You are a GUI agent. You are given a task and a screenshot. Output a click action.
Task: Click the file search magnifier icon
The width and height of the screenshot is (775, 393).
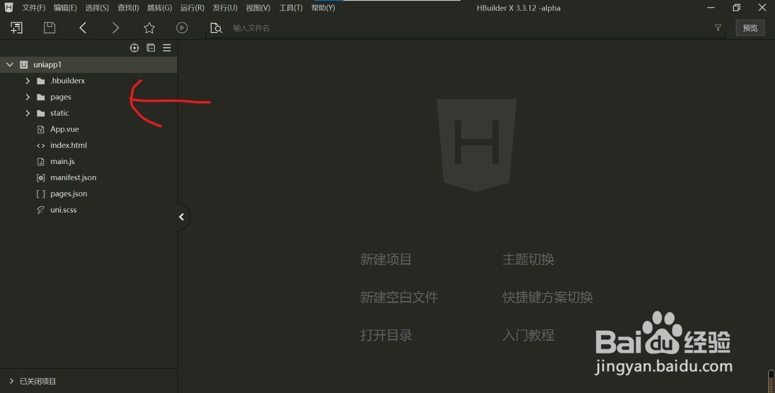pos(216,28)
